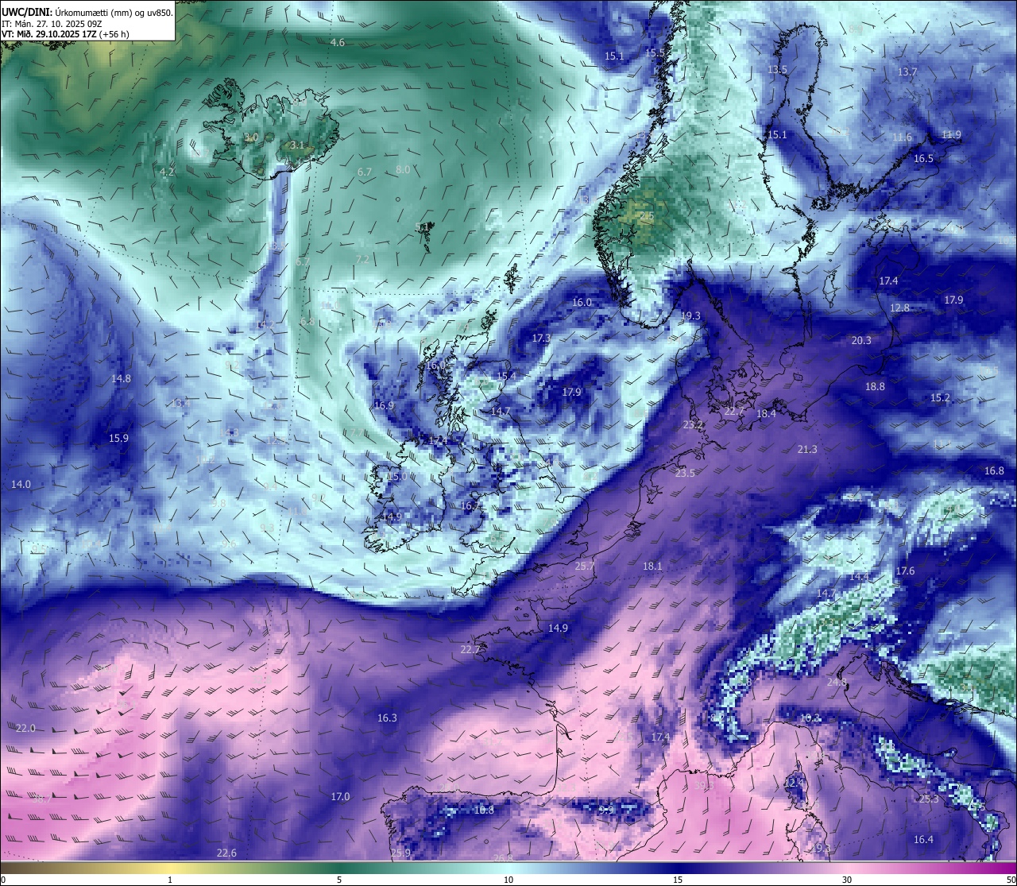Screen dimensions: 1017x886
Task: Click the map value "17.3"
Action: coord(541,339)
